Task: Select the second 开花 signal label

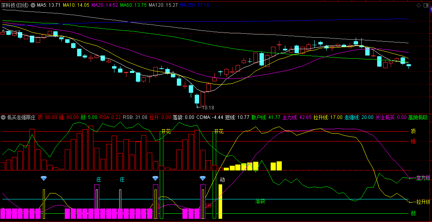Action: (219, 132)
